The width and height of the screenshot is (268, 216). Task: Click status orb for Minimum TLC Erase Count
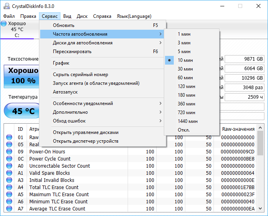coord(9,202)
